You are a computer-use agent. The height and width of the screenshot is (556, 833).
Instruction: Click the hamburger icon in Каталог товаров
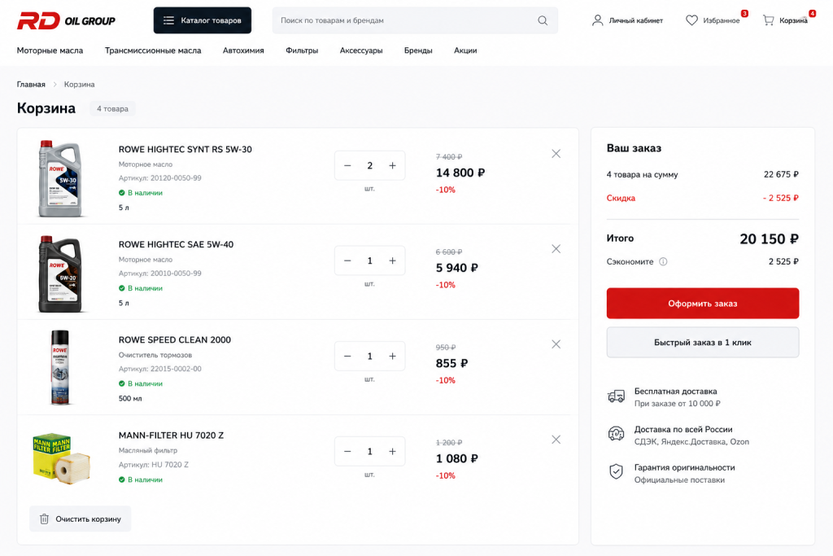click(x=168, y=20)
